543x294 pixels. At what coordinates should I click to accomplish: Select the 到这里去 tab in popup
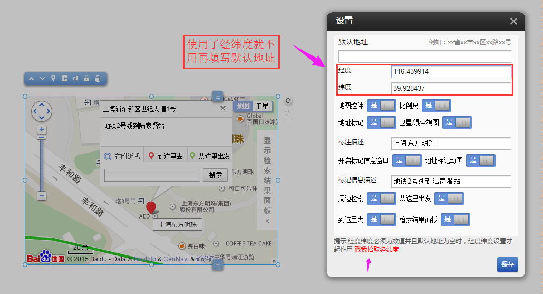166,156
